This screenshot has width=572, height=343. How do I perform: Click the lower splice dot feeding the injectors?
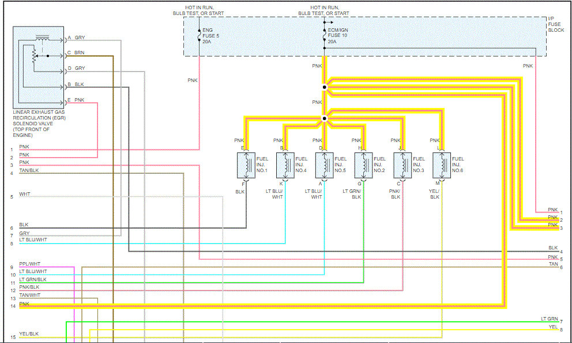(324, 118)
